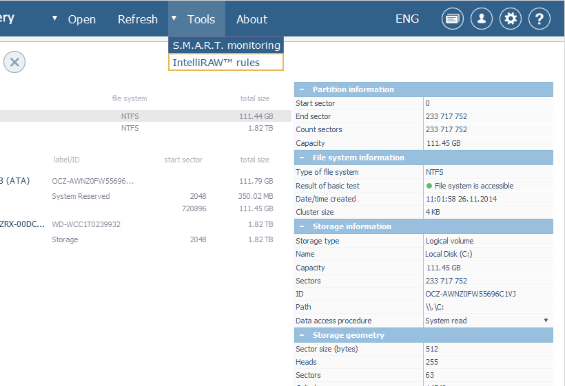Screen dimensions: 565x386
Task: Click the question mark help icon
Action: tap(540, 19)
